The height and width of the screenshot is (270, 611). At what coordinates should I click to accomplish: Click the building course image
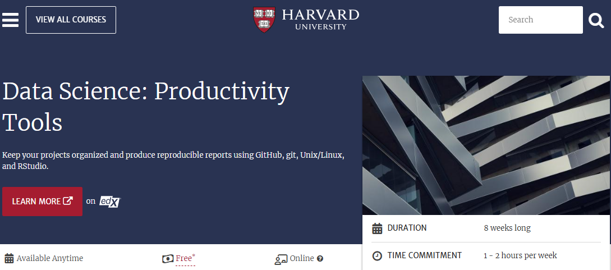(x=486, y=145)
